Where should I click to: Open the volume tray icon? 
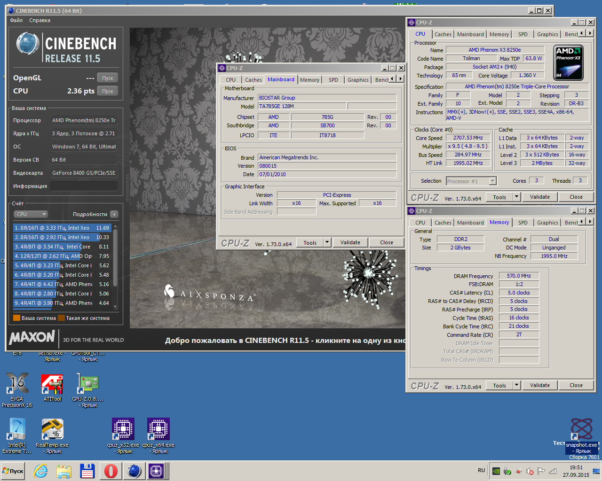click(x=530, y=471)
